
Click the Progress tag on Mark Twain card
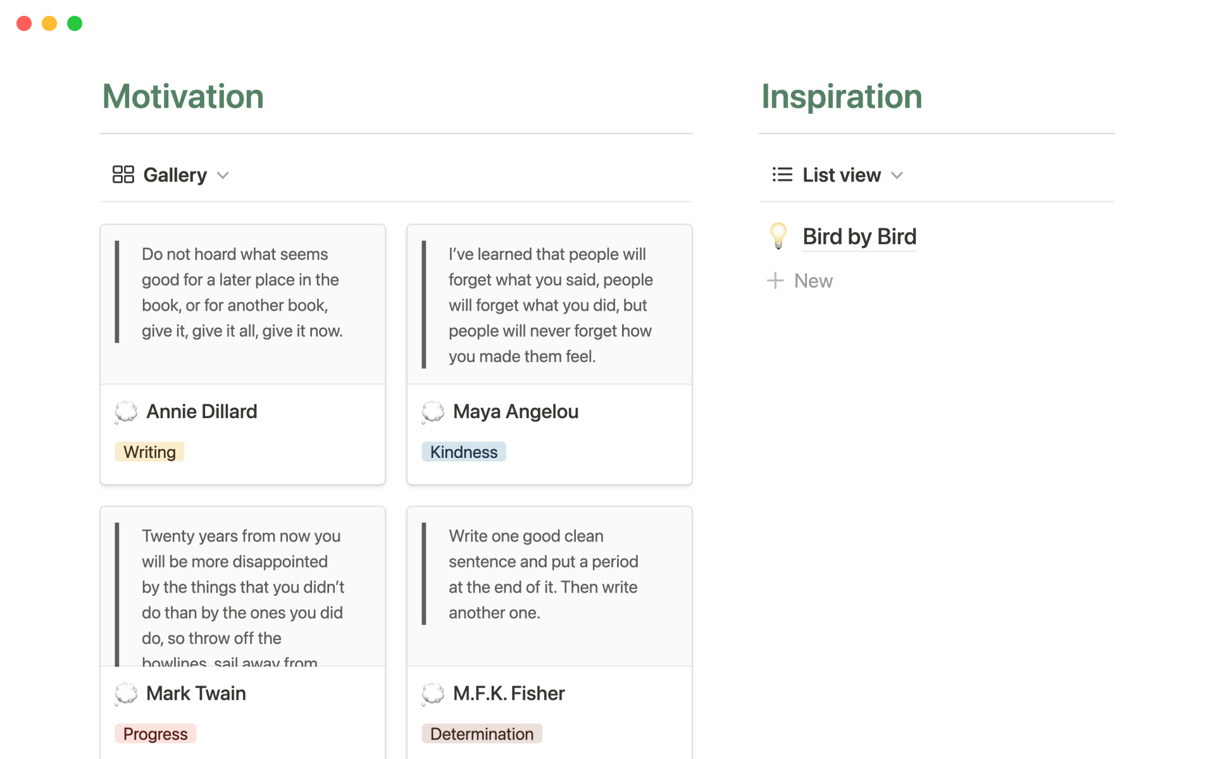pyautogui.click(x=155, y=734)
